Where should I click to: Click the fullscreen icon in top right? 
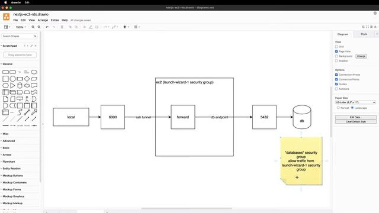coord(367,27)
